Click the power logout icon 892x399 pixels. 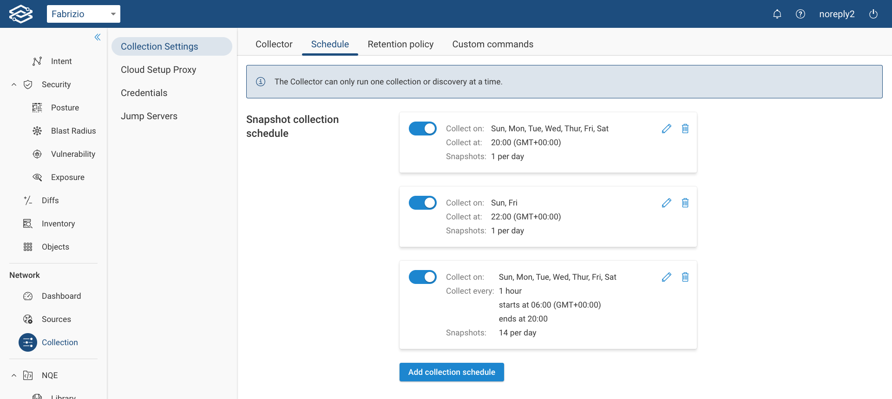click(x=873, y=14)
